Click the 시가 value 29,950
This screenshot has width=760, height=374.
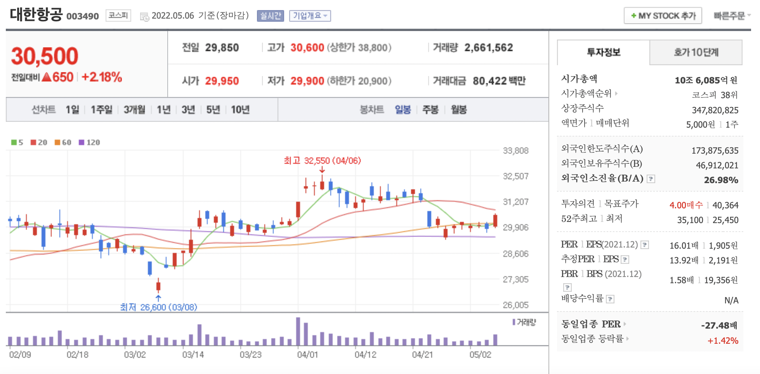[222, 81]
